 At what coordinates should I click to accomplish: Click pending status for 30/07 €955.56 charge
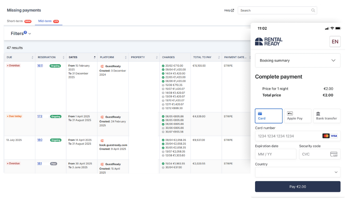[163, 132]
